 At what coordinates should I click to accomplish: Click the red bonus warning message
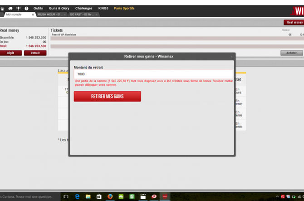pos(154,83)
